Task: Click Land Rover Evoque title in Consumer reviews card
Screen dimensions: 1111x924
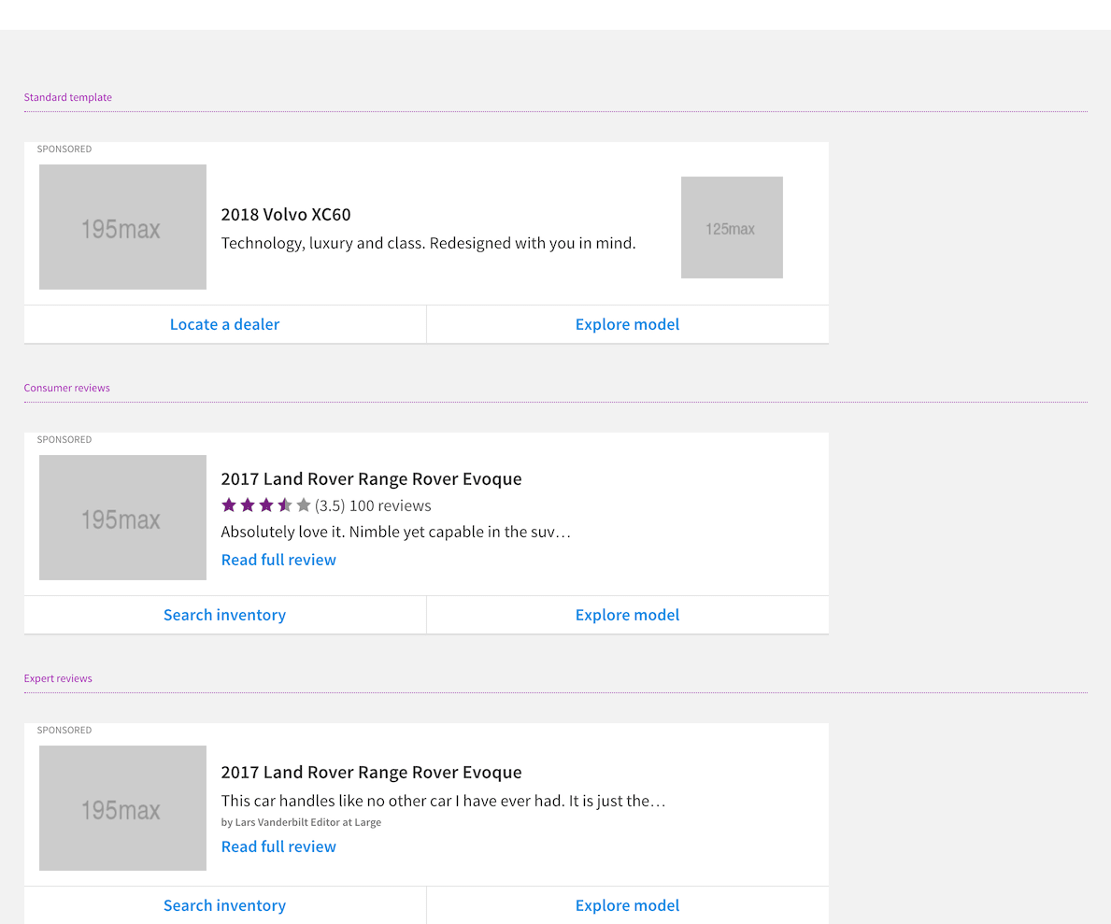Action: (x=371, y=479)
